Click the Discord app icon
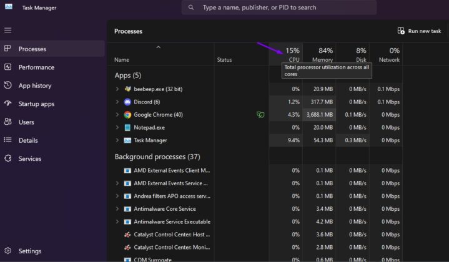449x262 pixels. click(127, 102)
